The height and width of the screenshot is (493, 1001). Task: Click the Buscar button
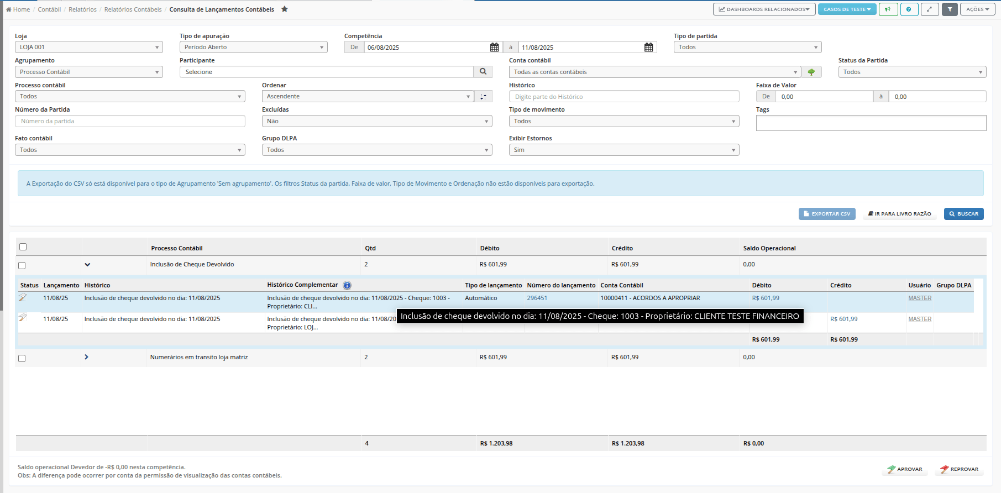coord(964,214)
